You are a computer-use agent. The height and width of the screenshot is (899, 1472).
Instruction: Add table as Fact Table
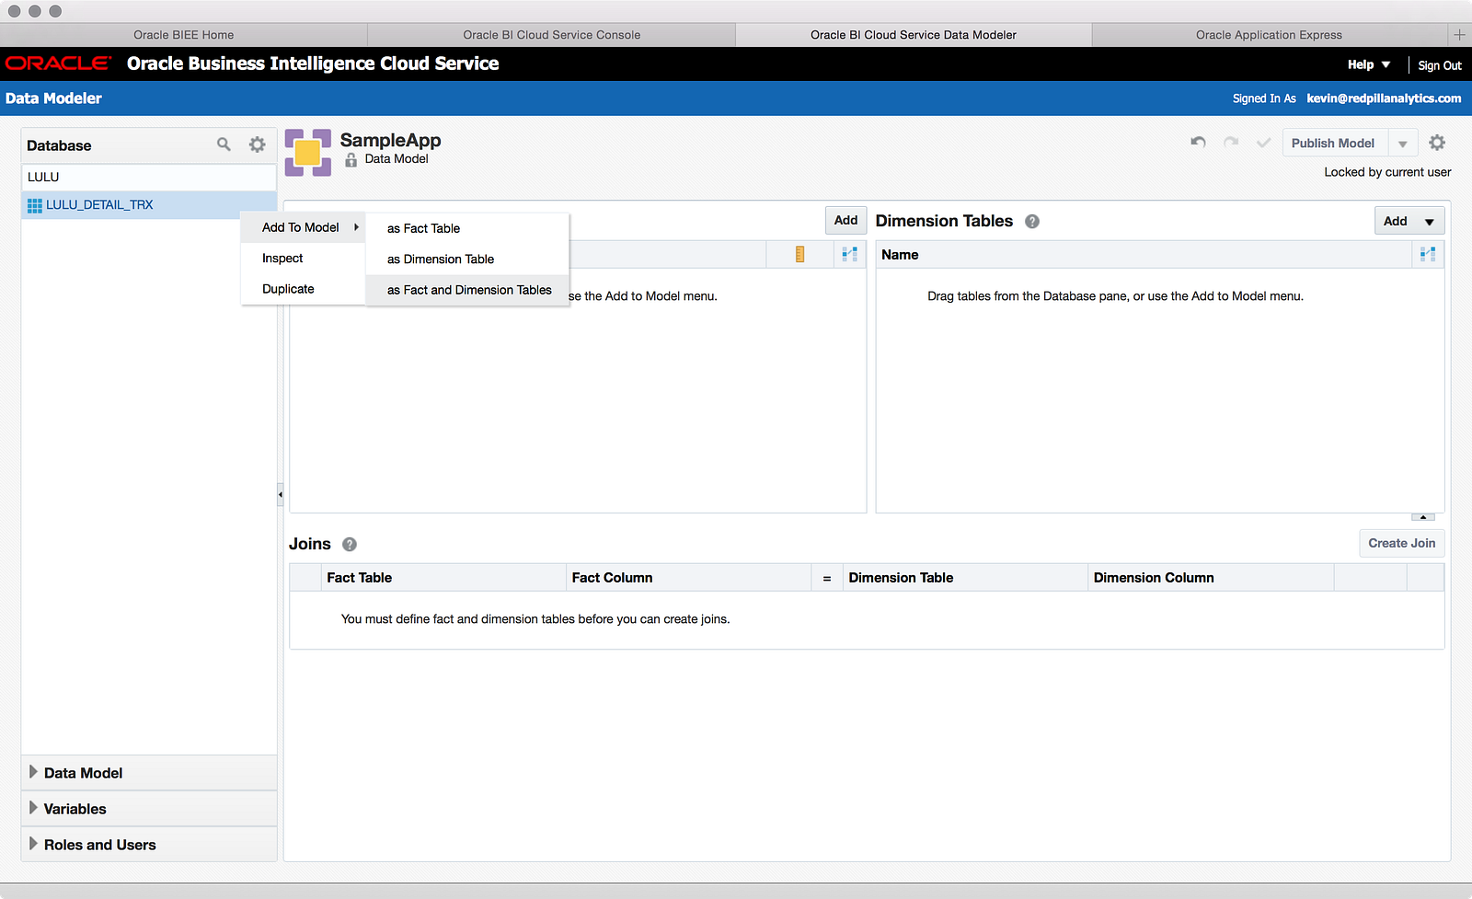pos(467,228)
